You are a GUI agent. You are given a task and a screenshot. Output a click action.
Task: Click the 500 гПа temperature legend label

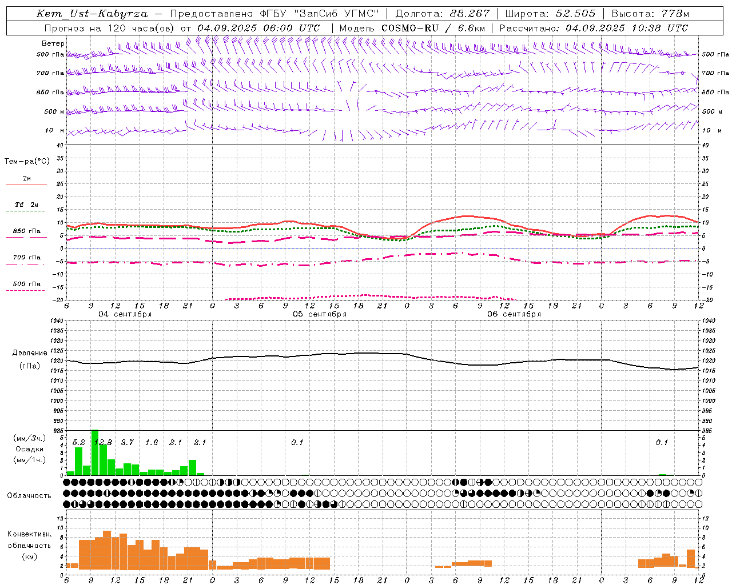[x=27, y=284]
